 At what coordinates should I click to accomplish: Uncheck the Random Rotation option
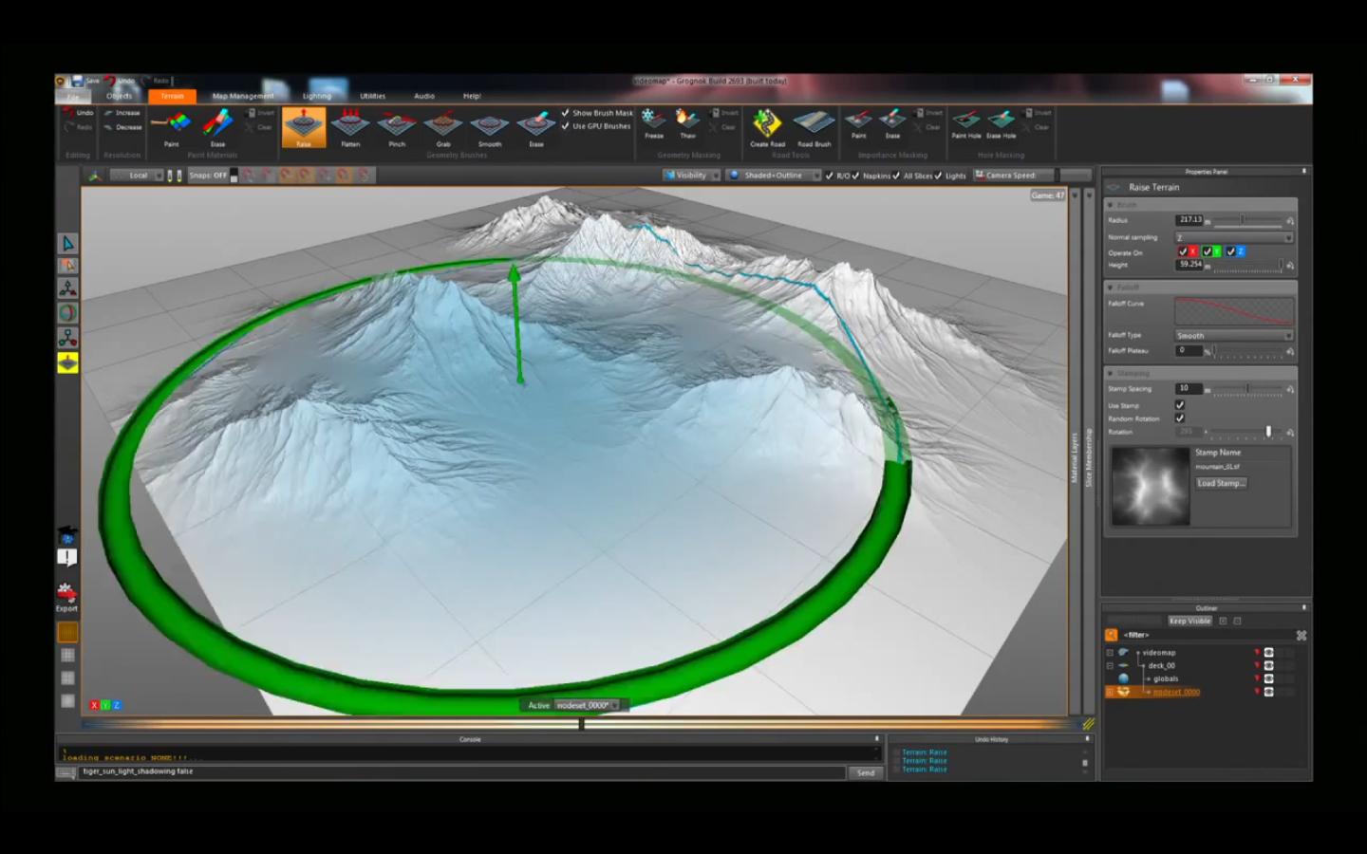[1180, 418]
